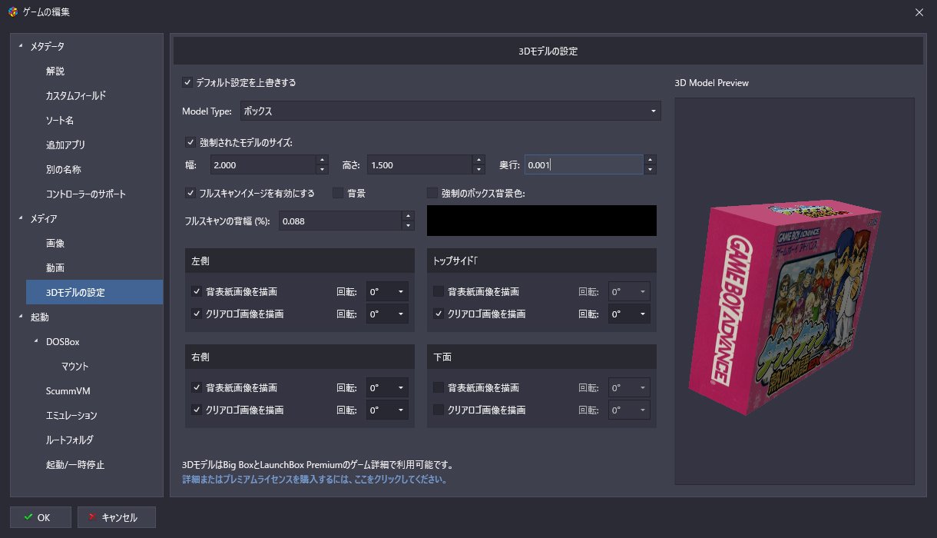The image size is (937, 538).
Task: Enable the 背景 checkbox
Action: coord(338,193)
